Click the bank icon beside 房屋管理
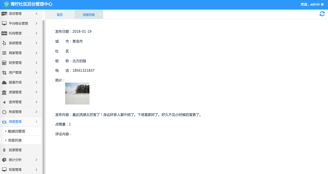 (4, 92)
